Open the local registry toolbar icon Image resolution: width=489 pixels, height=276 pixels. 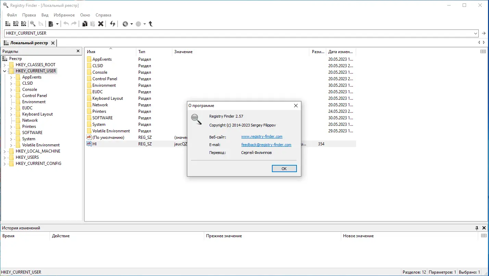[x=8, y=24]
